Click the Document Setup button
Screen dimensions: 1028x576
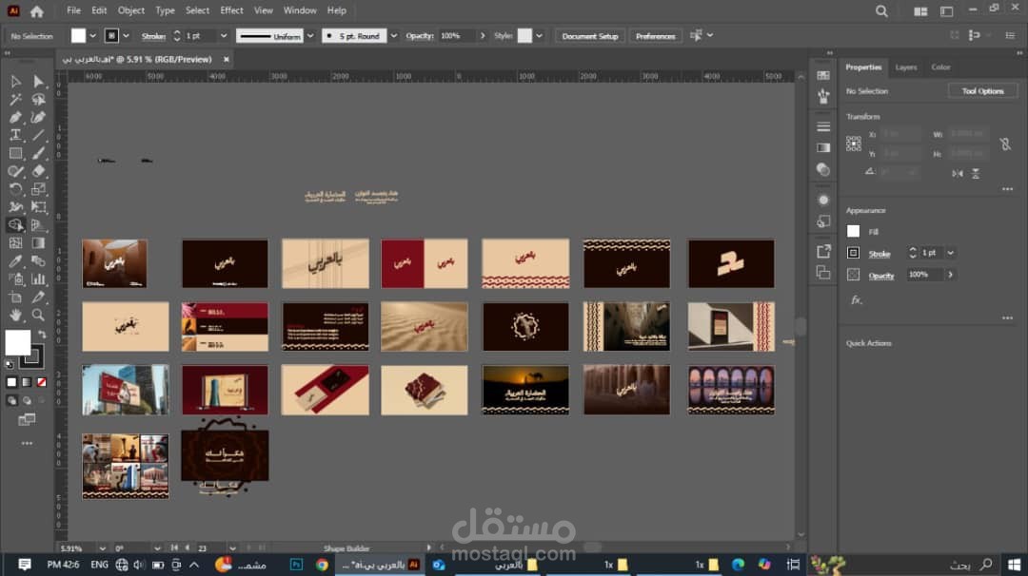tap(590, 36)
